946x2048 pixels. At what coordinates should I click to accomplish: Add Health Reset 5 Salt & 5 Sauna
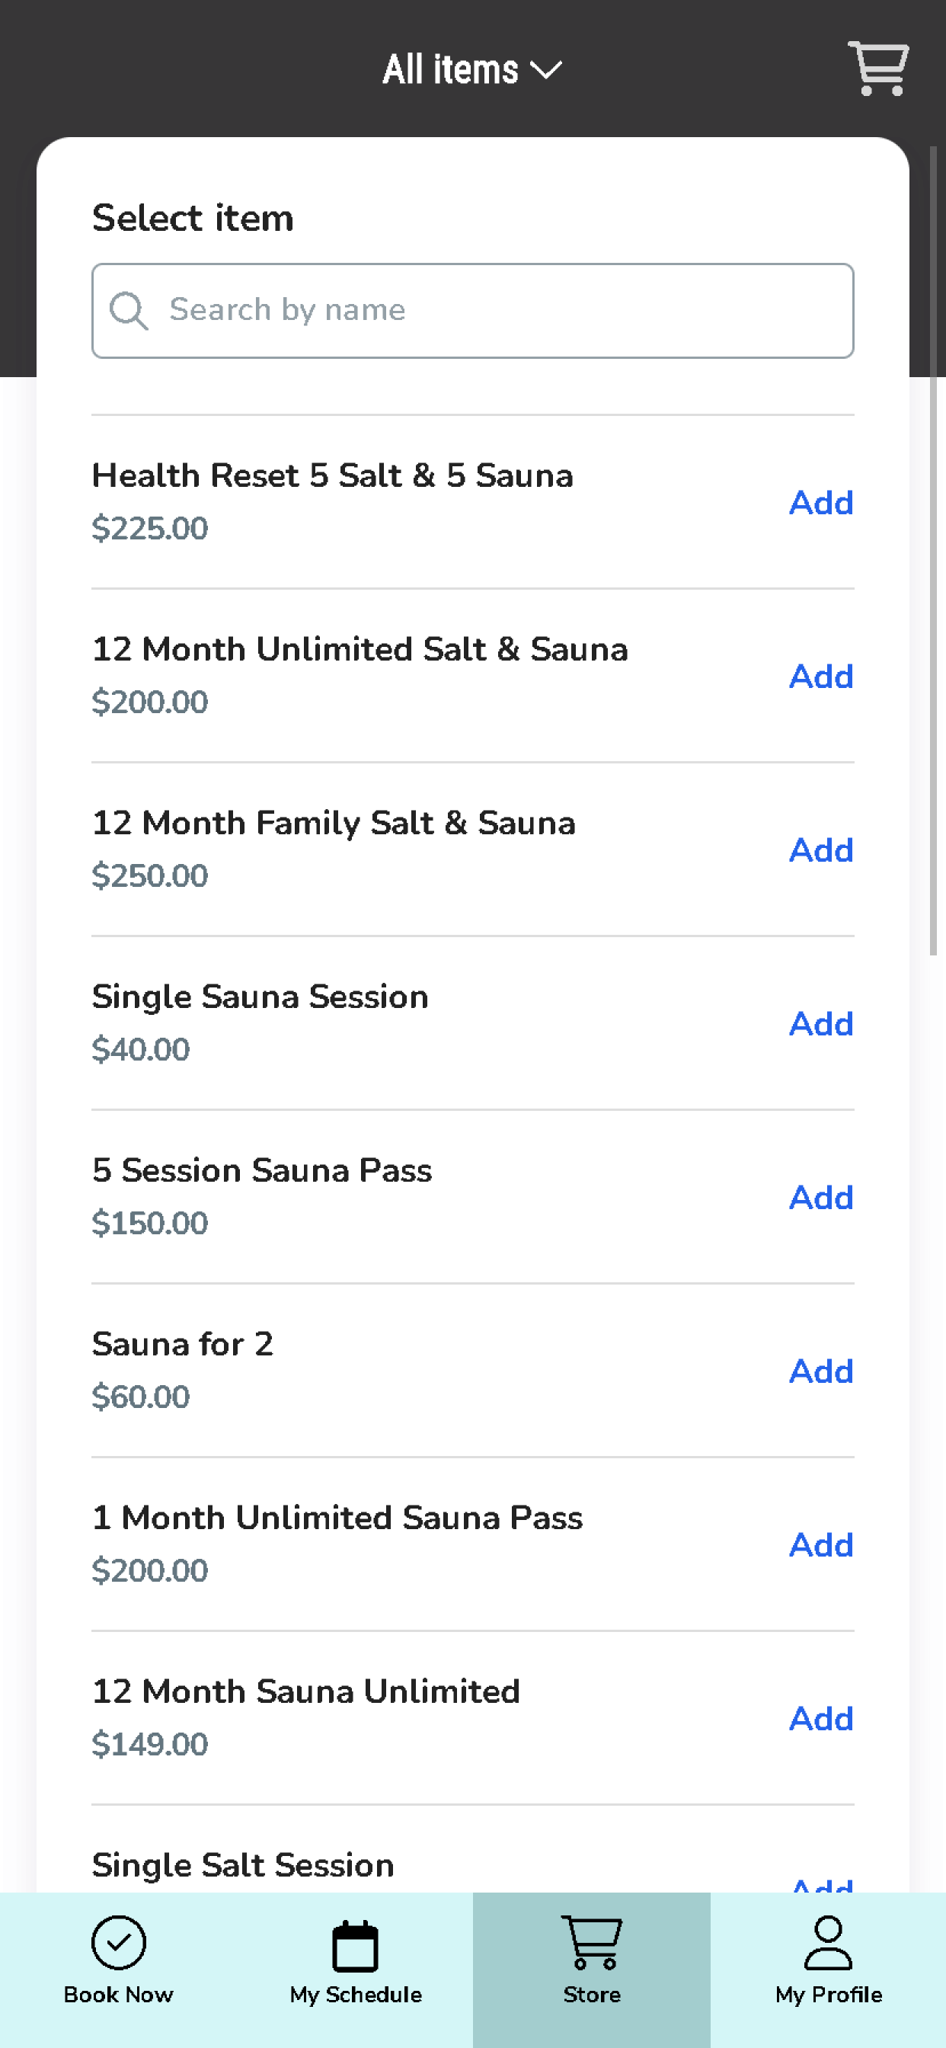coord(821,502)
